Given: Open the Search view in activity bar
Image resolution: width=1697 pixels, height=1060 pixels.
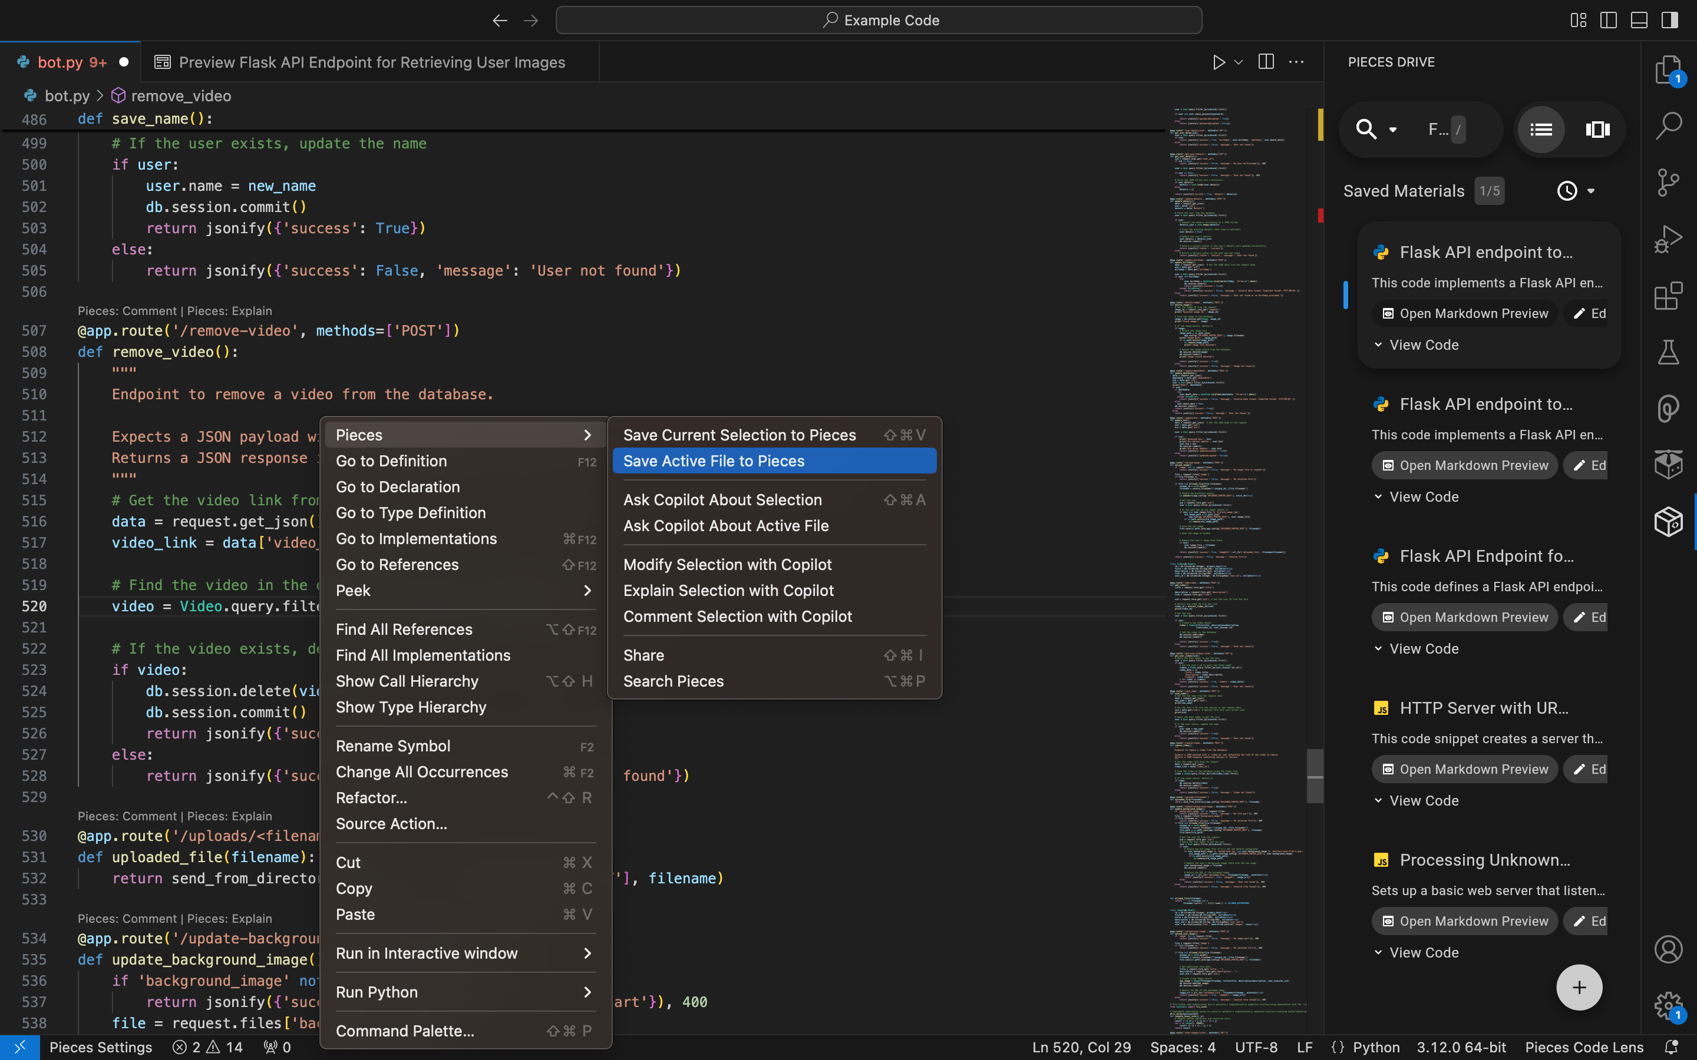Looking at the screenshot, I should [x=1668, y=126].
